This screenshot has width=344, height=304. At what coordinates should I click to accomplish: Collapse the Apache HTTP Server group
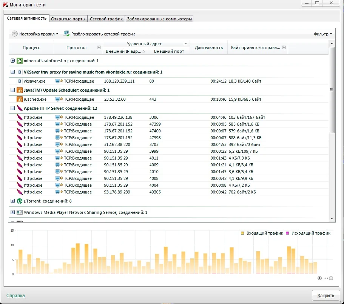coord(12,108)
